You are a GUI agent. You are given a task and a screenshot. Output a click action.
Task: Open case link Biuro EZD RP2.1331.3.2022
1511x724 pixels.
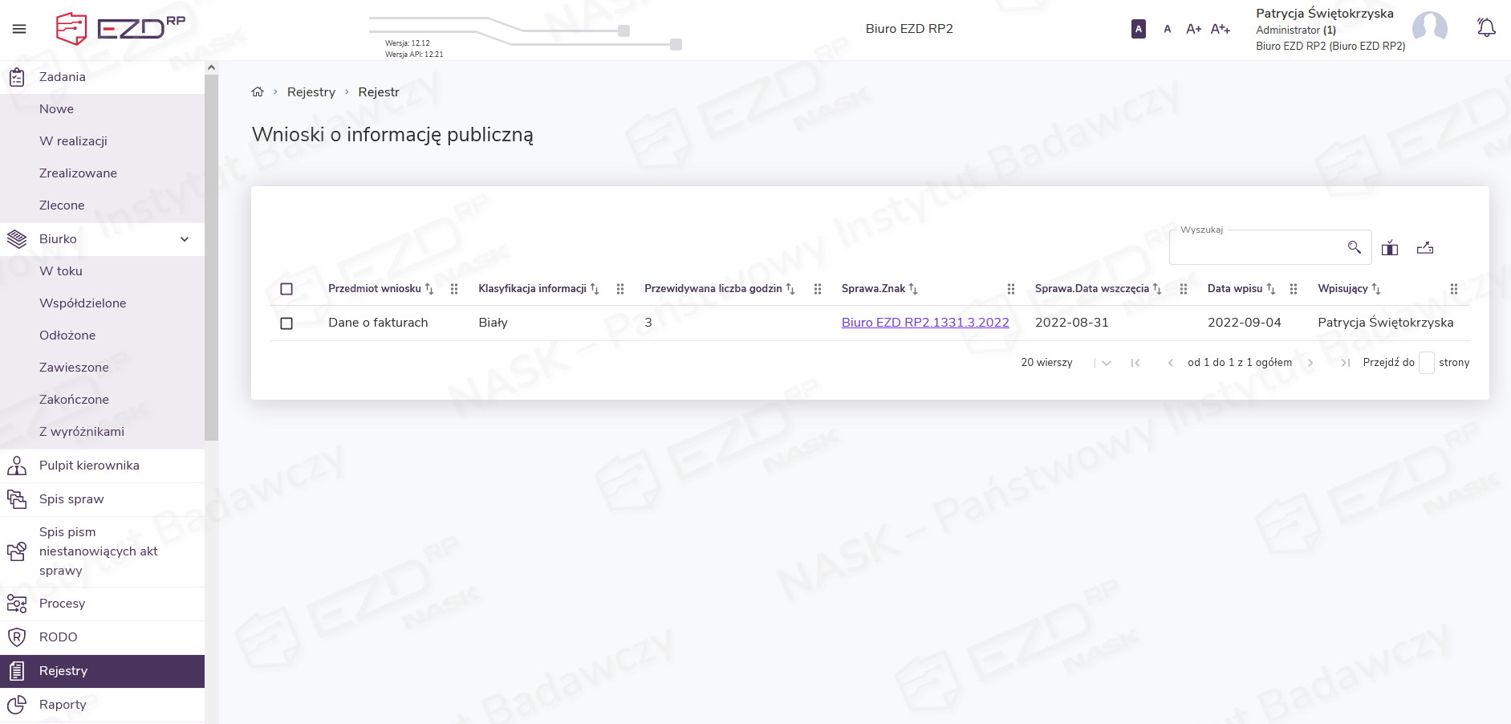925,323
